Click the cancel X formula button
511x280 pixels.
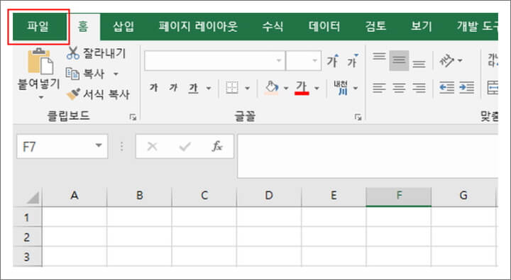click(x=152, y=147)
